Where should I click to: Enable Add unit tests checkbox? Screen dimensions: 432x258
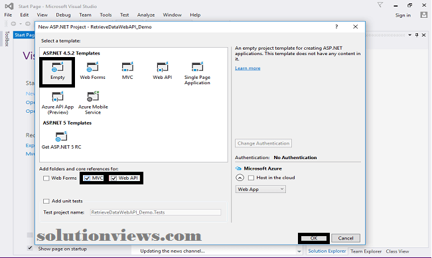pyautogui.click(x=46, y=201)
